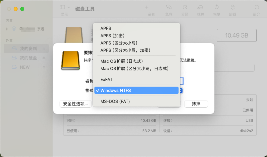Viewport: 267px width, 157px height.
Task: Click the disk2s2 device value
Action: pyautogui.click(x=246, y=131)
